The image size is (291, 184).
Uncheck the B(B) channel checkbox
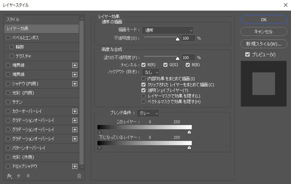pos(188,65)
